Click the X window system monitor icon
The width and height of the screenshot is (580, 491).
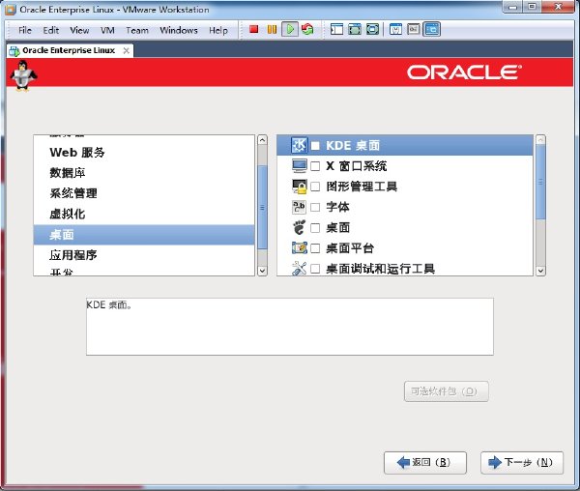pos(299,166)
